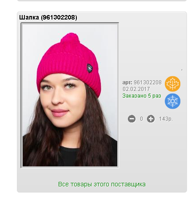The height and width of the screenshot is (197, 195).
Task: Click the 'арт:' label
Action: (x=127, y=83)
